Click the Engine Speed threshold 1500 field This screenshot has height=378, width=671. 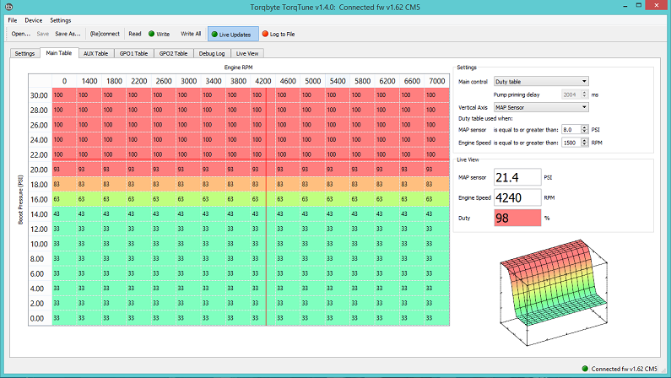click(571, 143)
